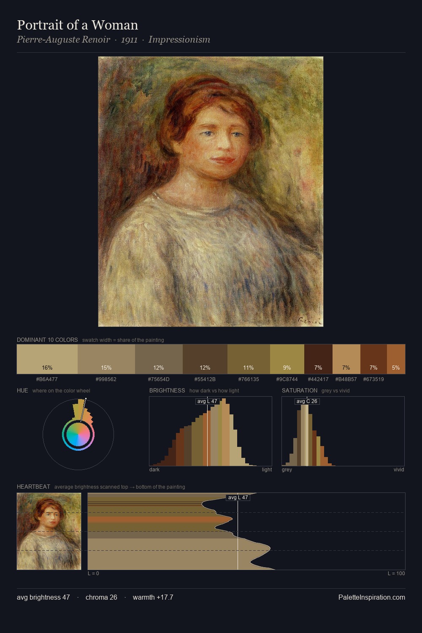The image size is (422, 633).
Task: Select the 11% swatch #766135
Action: [249, 359]
